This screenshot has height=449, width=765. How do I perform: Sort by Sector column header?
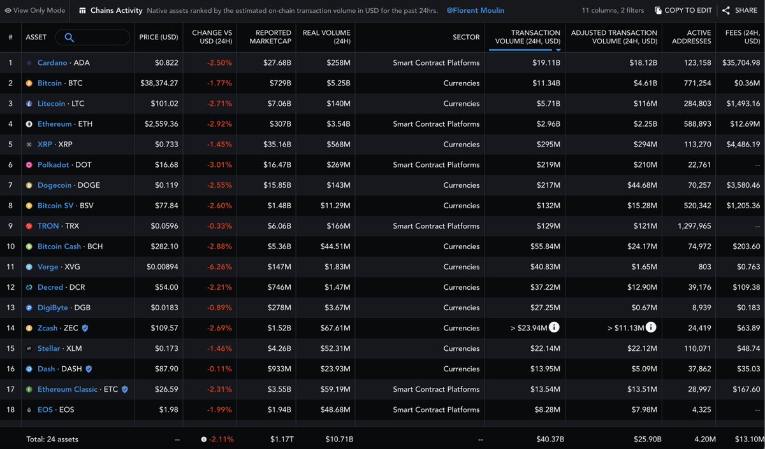pos(466,37)
